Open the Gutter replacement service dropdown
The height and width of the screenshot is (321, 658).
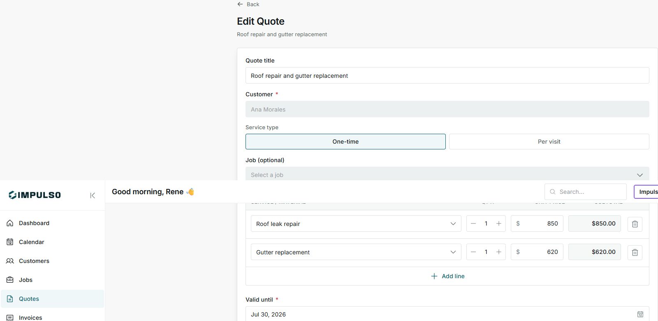tap(356, 252)
